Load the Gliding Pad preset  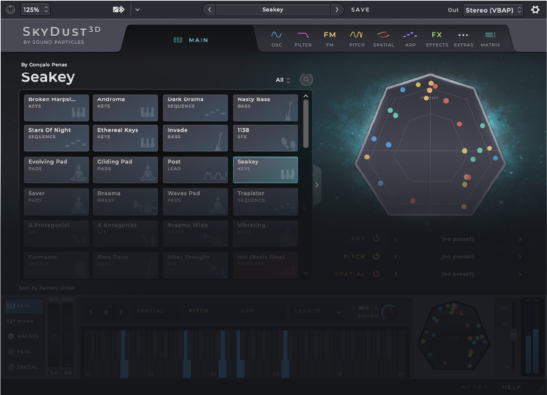[125, 170]
